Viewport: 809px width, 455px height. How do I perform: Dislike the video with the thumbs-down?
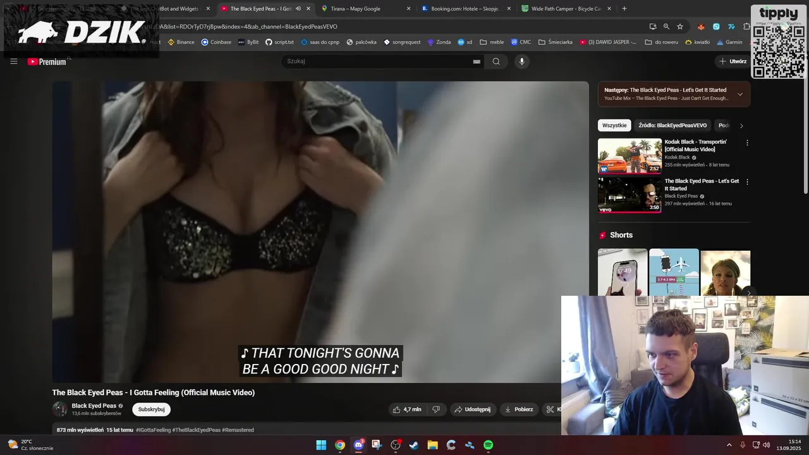click(x=436, y=409)
